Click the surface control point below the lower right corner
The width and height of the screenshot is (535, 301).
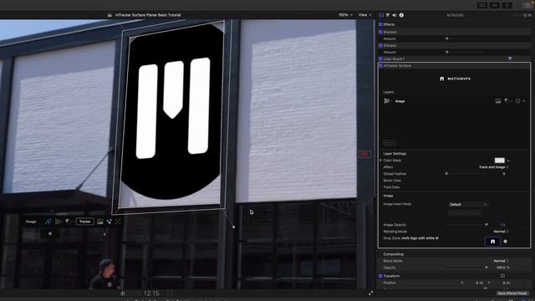pyautogui.click(x=234, y=227)
